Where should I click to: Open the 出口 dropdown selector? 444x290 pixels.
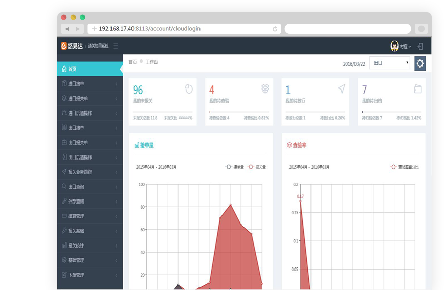pyautogui.click(x=390, y=63)
